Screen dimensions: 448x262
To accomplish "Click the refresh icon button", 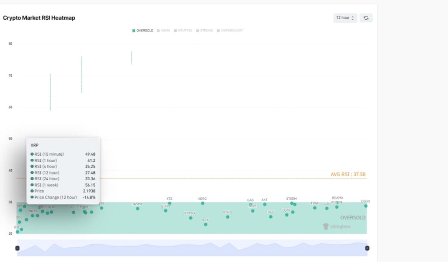I will (x=366, y=18).
